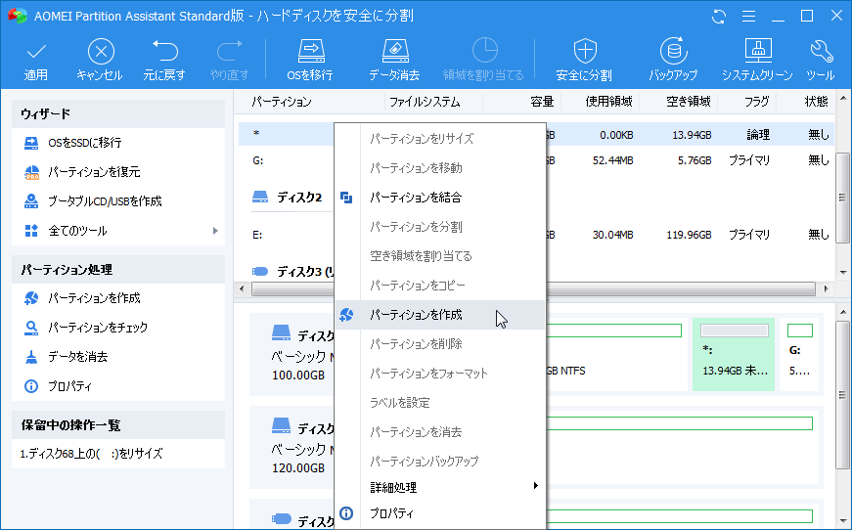Click partition list scroll-right arrow
The height and width of the screenshot is (530, 852).
(x=827, y=288)
